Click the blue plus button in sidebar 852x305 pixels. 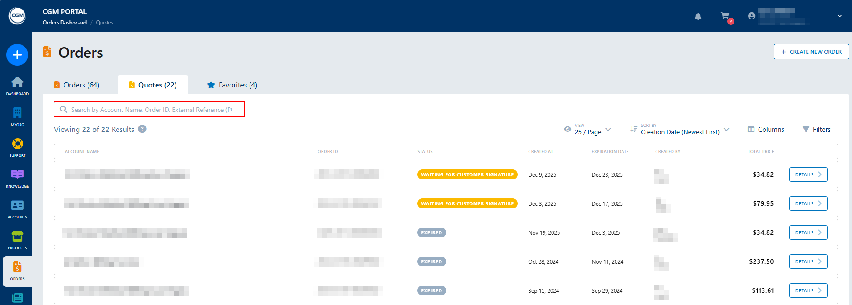point(17,55)
